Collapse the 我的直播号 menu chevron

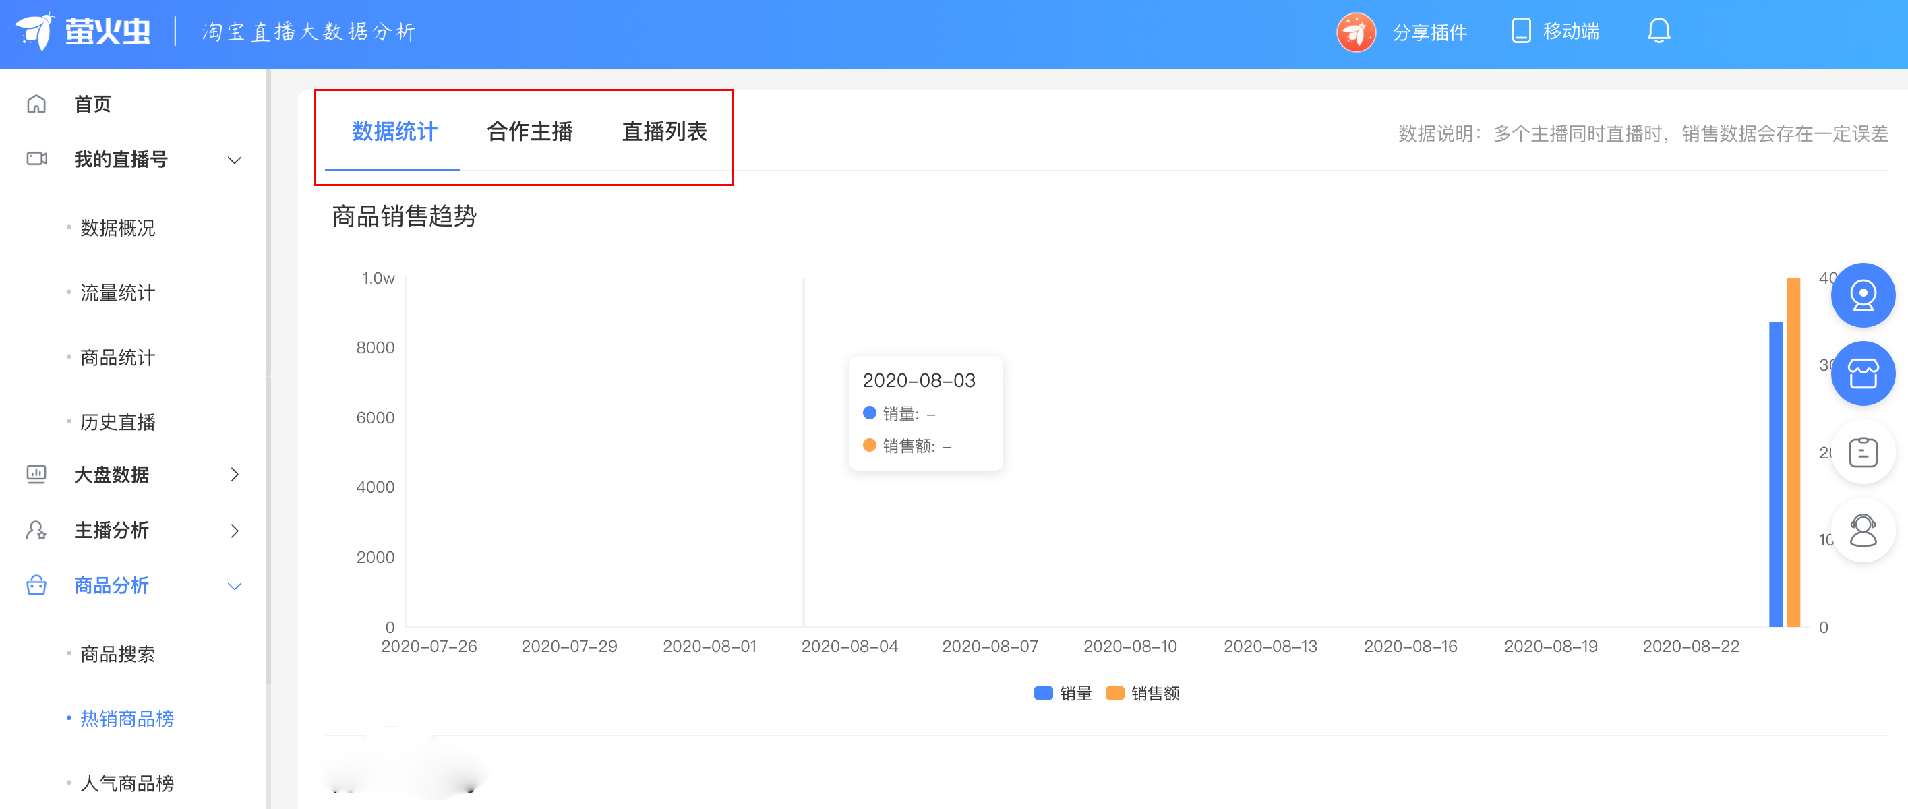[235, 159]
